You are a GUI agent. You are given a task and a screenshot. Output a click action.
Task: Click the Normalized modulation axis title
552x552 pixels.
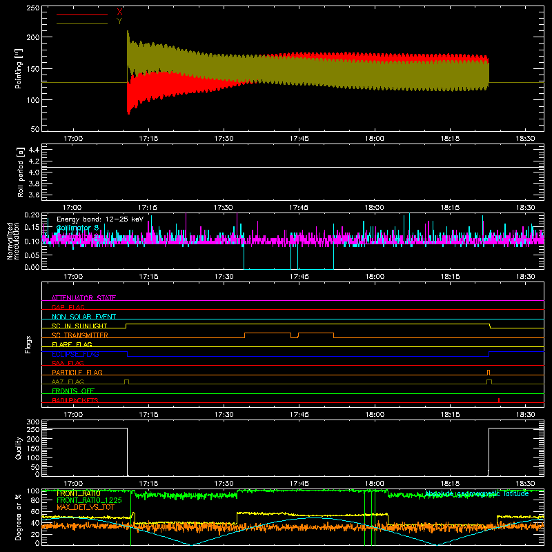[13, 241]
